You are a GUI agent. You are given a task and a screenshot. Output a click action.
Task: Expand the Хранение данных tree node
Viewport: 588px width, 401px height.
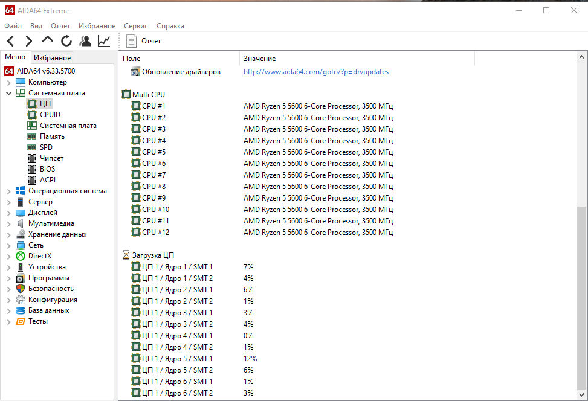click(x=8, y=234)
